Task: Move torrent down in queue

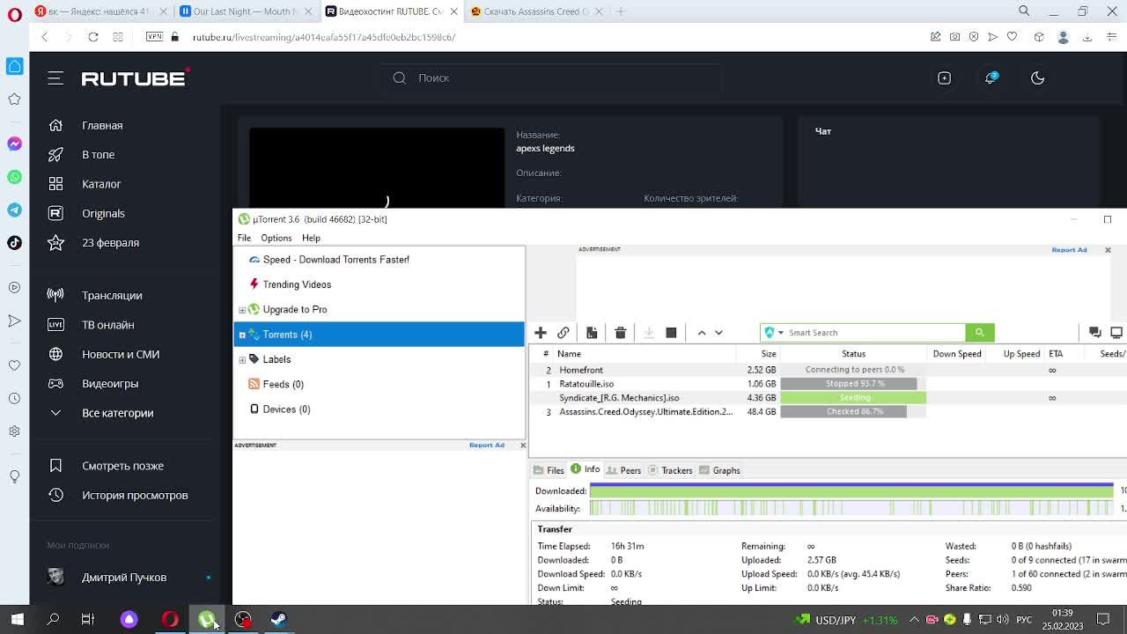Action: coord(718,333)
